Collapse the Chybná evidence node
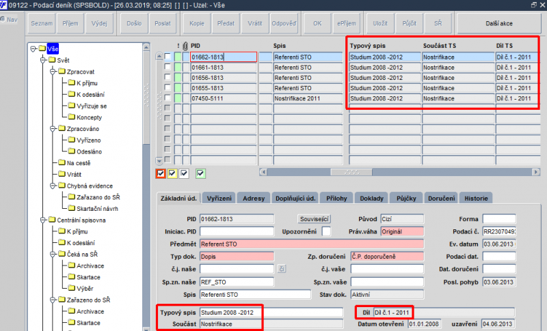 coord(53,186)
